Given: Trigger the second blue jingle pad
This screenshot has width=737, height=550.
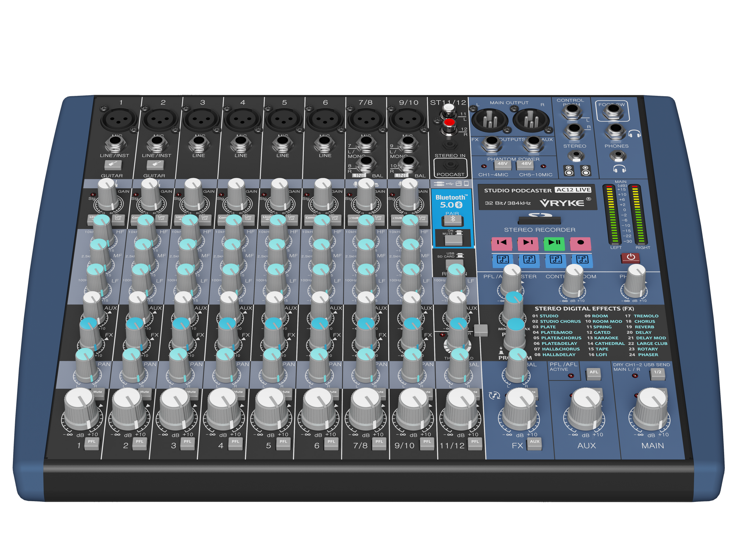Looking at the screenshot, I should click(x=529, y=260).
